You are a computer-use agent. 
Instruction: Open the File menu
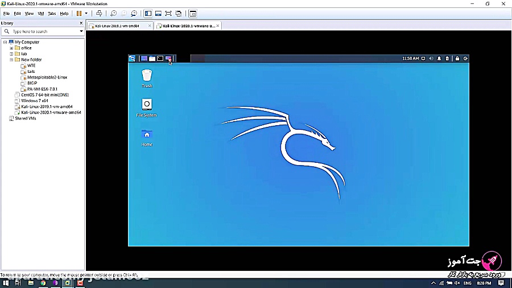[6, 14]
